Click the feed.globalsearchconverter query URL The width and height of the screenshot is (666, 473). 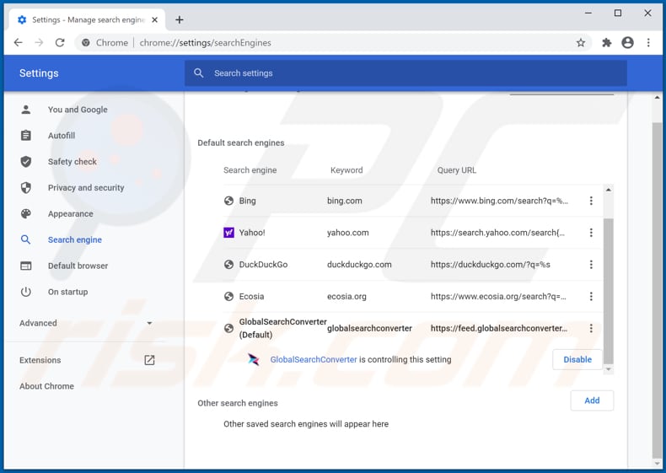(x=498, y=328)
